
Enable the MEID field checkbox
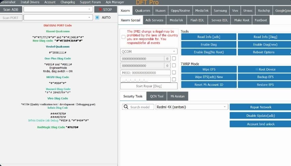174,72
